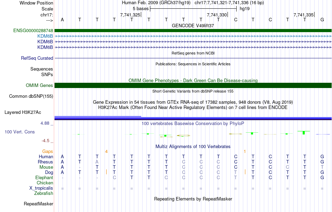The height and width of the screenshot is (212, 332).
Task: Click the 4.88 upper conservation scale value
Action: click(x=45, y=123)
